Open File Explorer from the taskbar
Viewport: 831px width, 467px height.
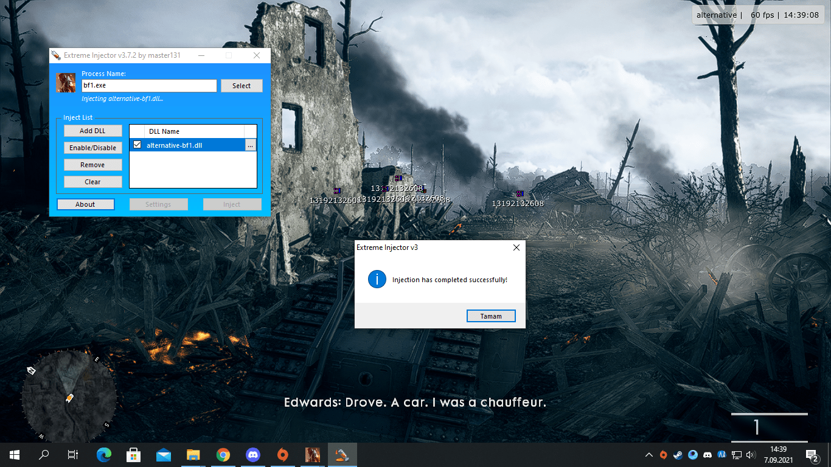[x=193, y=454]
